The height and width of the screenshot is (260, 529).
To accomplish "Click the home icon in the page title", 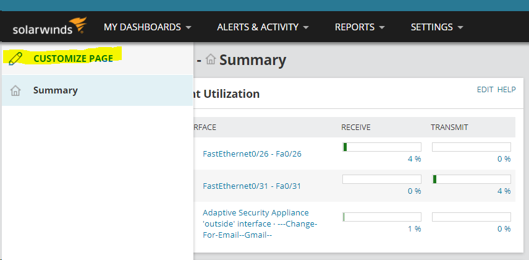I will click(211, 59).
